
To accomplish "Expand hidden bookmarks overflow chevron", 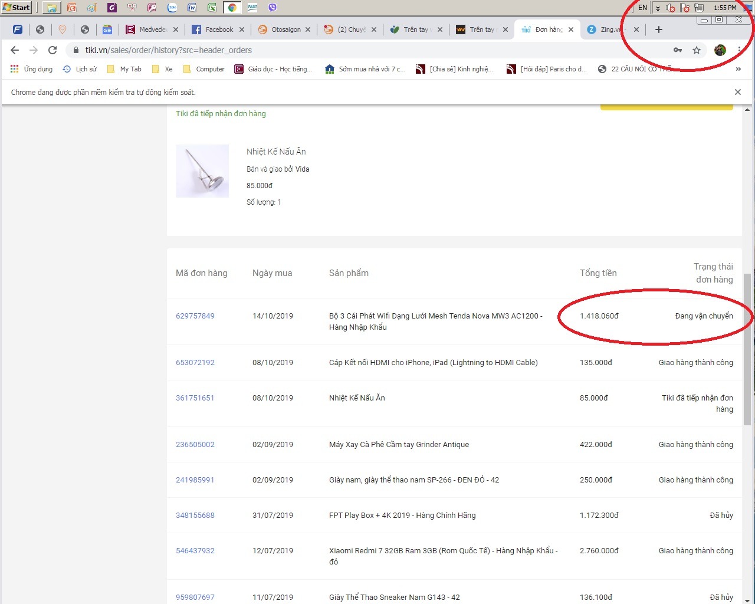I will (738, 69).
